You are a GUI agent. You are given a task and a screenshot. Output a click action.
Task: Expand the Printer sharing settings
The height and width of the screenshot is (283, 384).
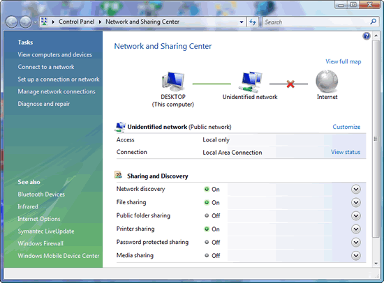point(355,229)
